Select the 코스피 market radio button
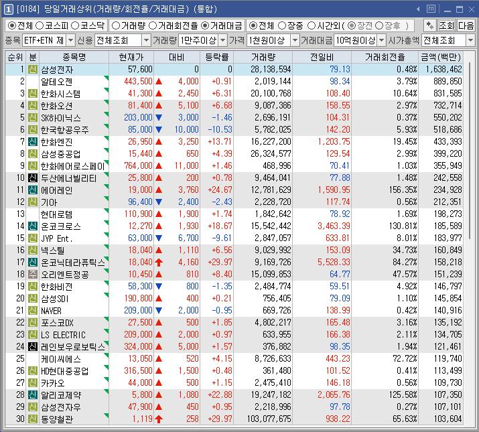The width and height of the screenshot is (479, 432). click(40, 25)
